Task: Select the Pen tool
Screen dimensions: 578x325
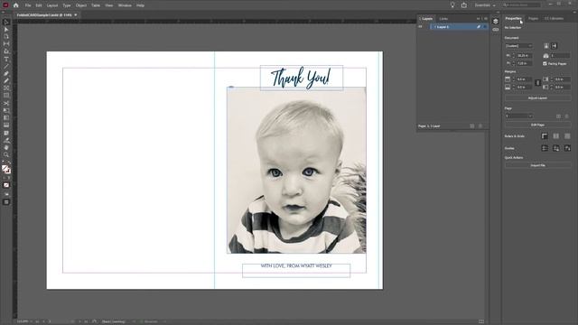Action: [6, 74]
